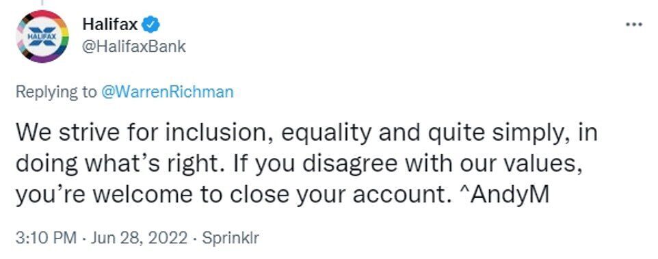Click the ^AndyM signature
The height and width of the screenshot is (259, 658).
503,195
